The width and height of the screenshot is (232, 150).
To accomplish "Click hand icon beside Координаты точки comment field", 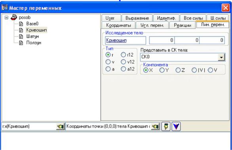I will click(155, 127).
